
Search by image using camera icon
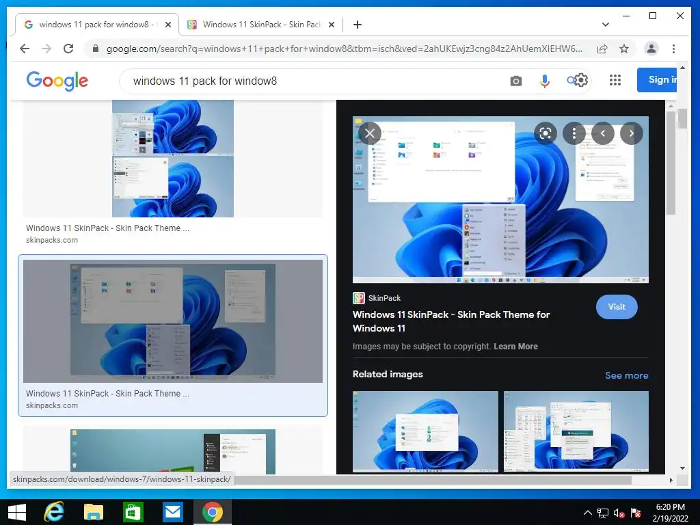(515, 81)
